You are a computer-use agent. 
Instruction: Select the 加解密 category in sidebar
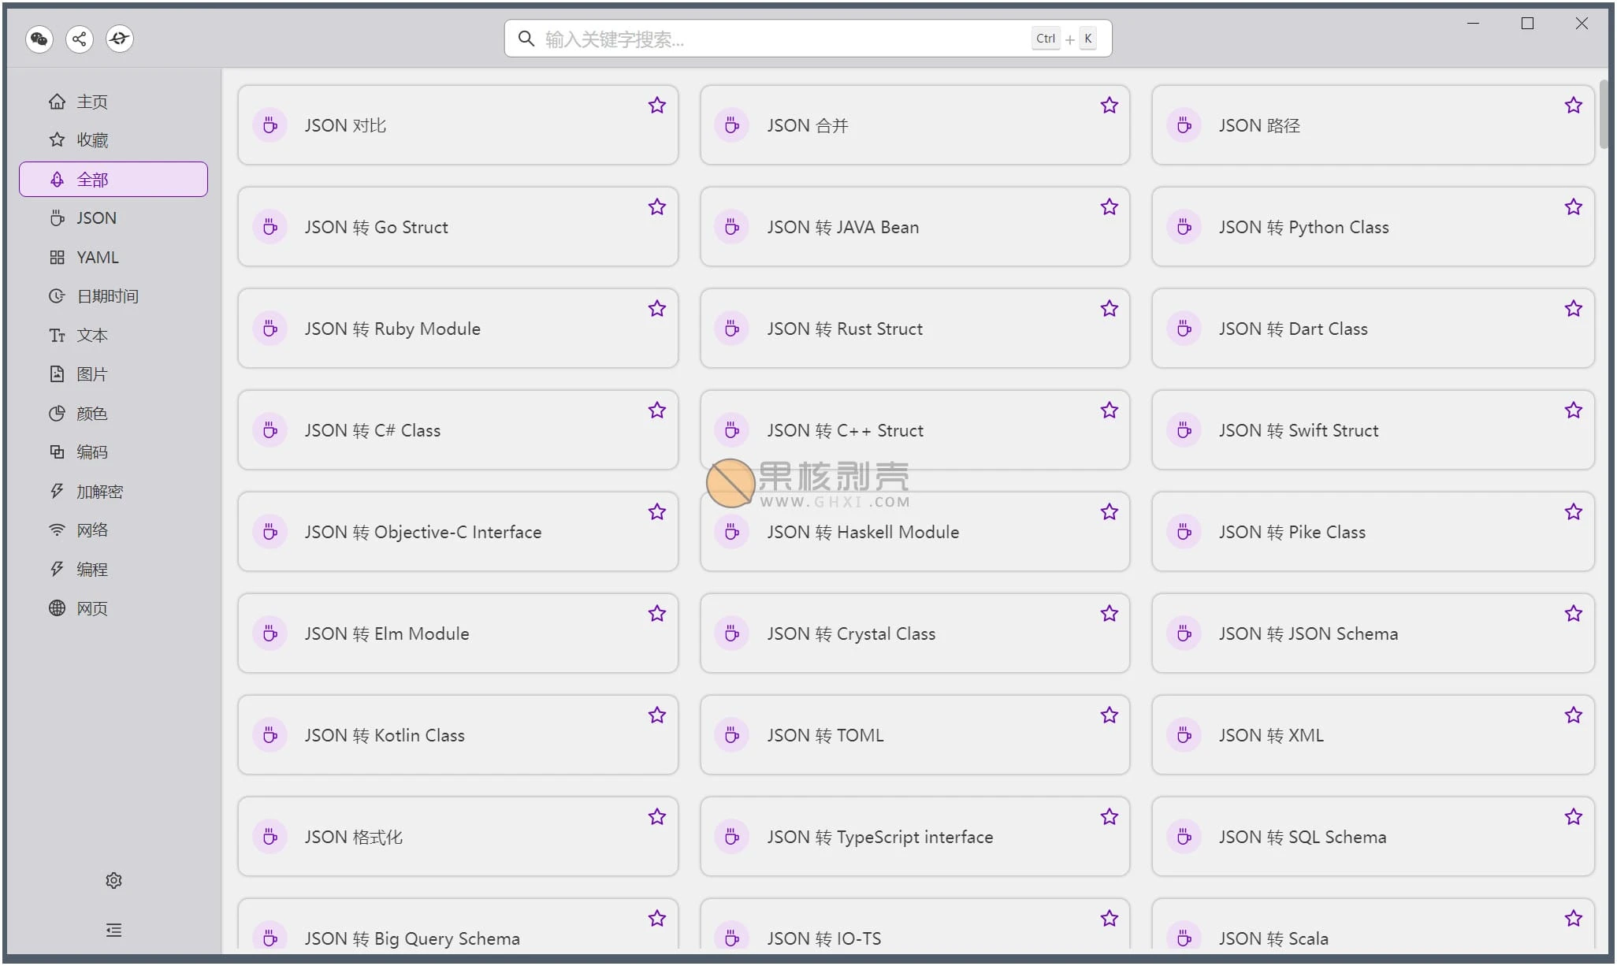tap(99, 492)
